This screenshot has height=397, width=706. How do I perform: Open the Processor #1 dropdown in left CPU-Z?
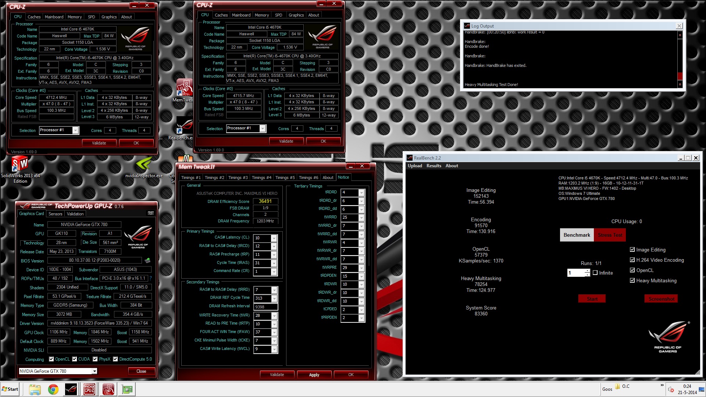tap(75, 130)
